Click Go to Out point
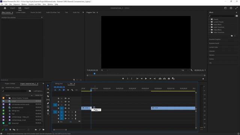Viewport: 240px width, 135px height. click(154, 79)
